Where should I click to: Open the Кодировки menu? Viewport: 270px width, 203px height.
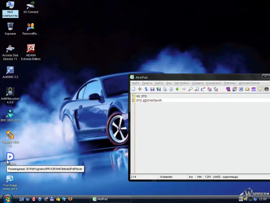pyautogui.click(x=214, y=83)
